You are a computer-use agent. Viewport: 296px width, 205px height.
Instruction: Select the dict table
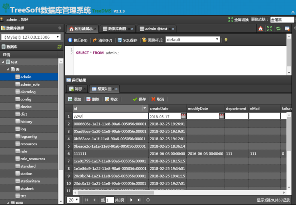(x=29, y=114)
